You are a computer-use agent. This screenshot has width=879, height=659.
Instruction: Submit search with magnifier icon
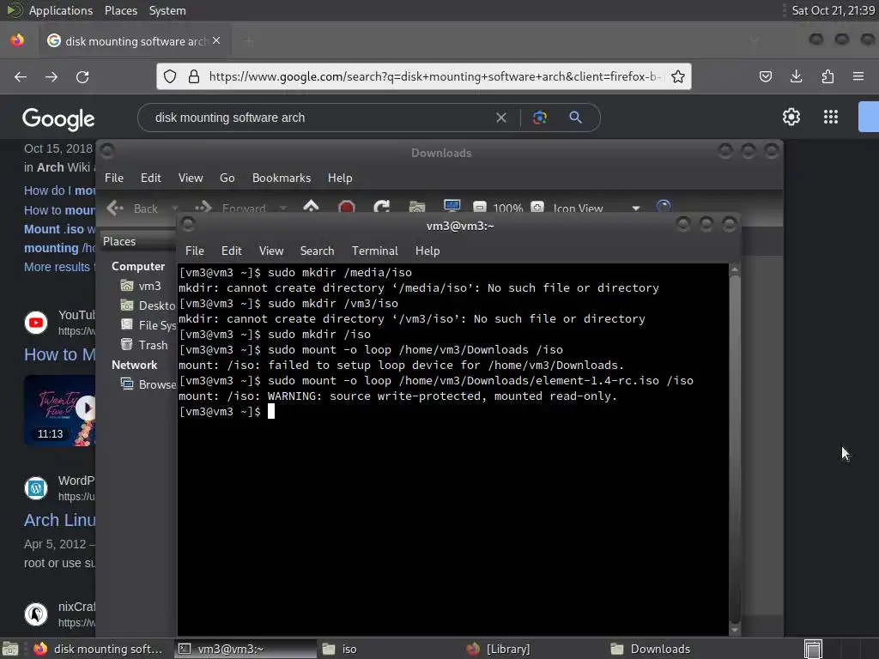coord(575,118)
